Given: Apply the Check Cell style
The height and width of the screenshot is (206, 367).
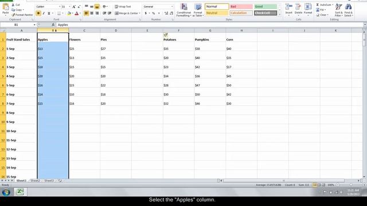Looking at the screenshot, I should click(266, 13).
